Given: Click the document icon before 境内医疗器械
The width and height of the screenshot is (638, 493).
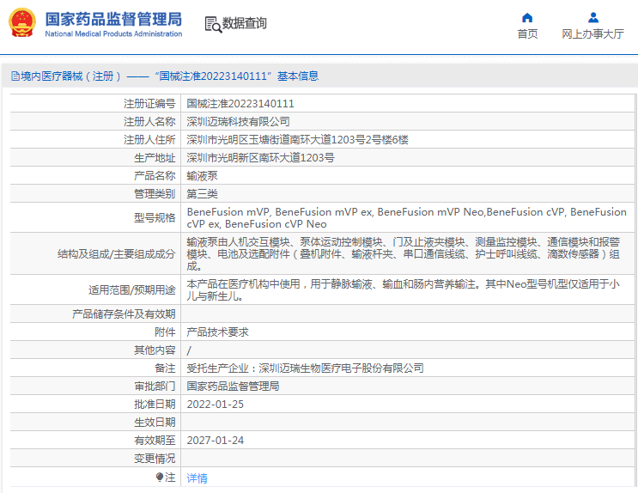Looking at the screenshot, I should point(15,76).
